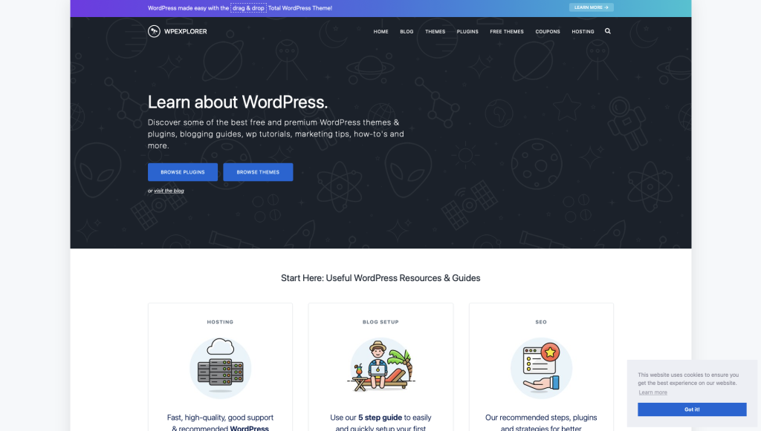Click the 'drag & drop' banner link
Screen dimensions: 761x431
click(248, 8)
